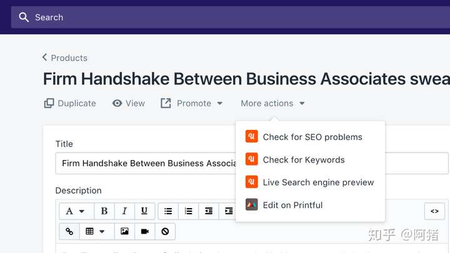450x253 pixels.
Task: Insert a numbered list
Action: tap(189, 211)
